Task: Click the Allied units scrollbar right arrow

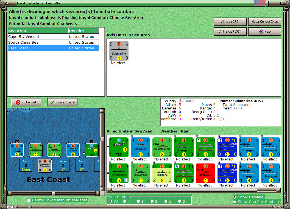Action: tap(278, 190)
